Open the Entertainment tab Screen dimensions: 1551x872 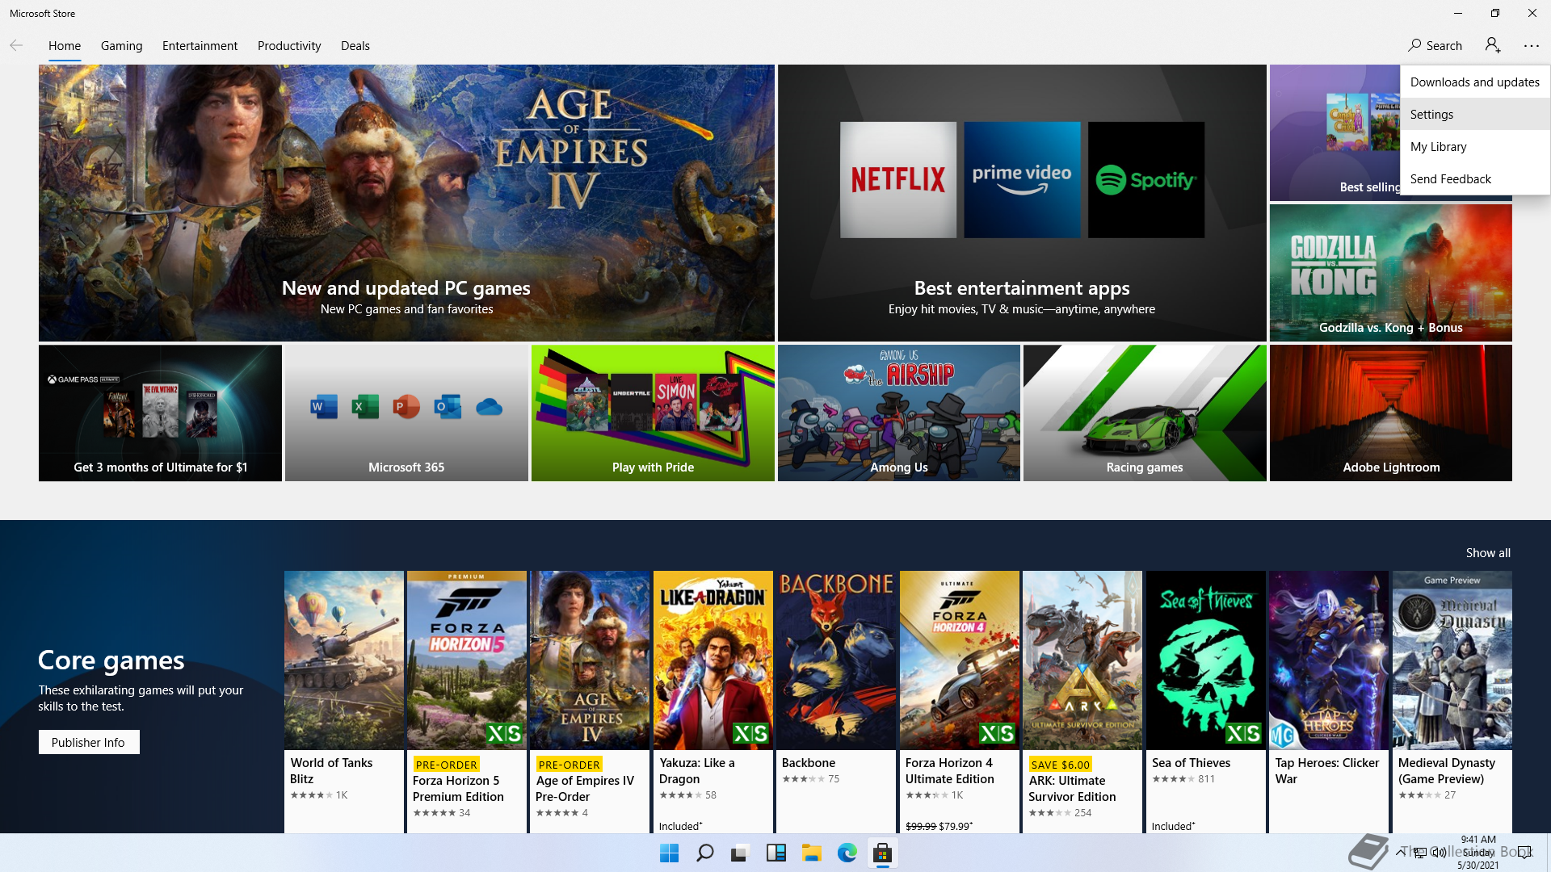pos(200,45)
